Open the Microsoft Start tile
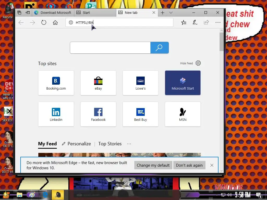Viewport: 267px width, 200px height. (x=183, y=83)
